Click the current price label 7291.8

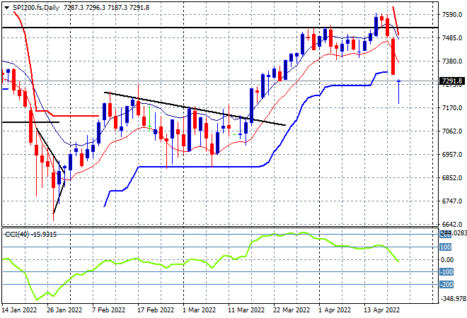pyautogui.click(x=452, y=81)
